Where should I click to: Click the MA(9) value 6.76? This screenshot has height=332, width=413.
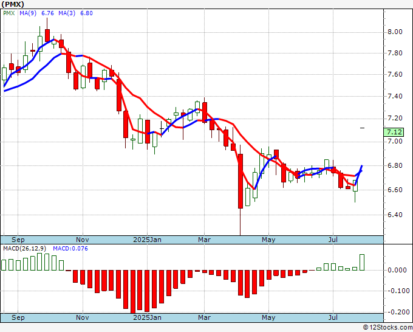coord(47,13)
